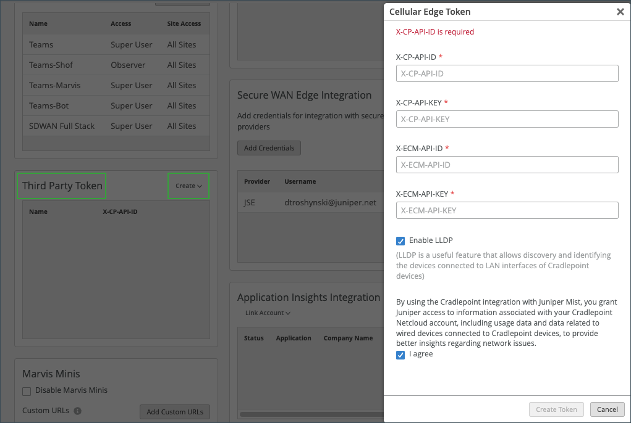Expand the Link Account dropdown
Viewport: 631px width, 423px height.
tap(268, 313)
